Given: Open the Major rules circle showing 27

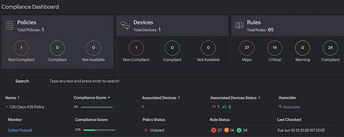Looking at the screenshot, I should tap(247, 48).
